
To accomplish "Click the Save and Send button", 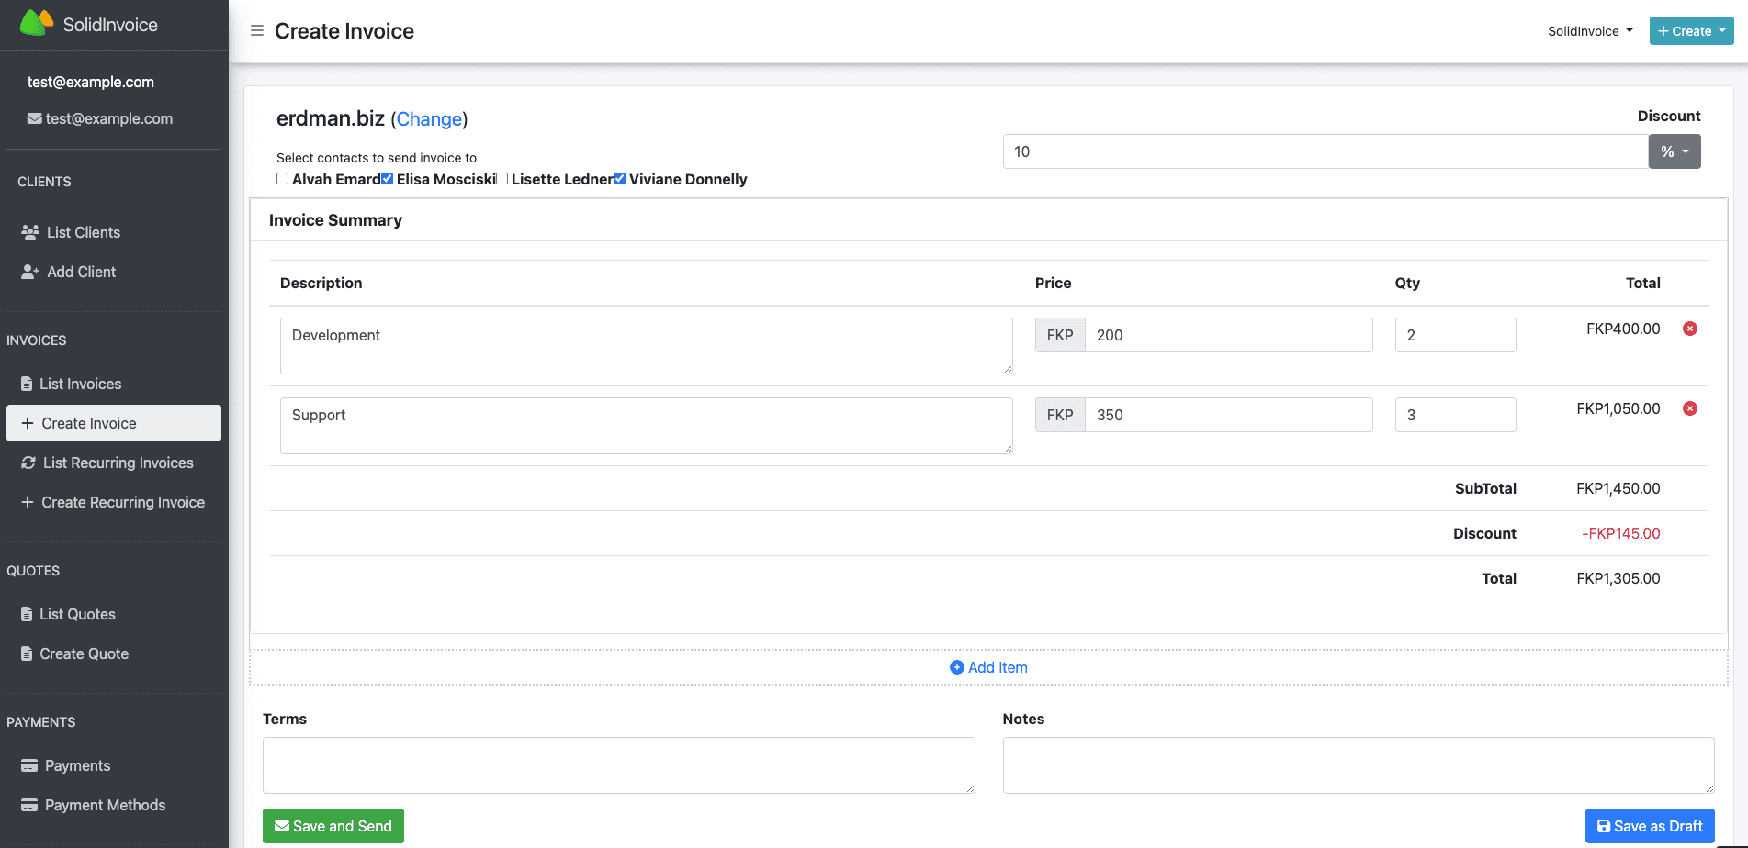I will click(x=333, y=826).
